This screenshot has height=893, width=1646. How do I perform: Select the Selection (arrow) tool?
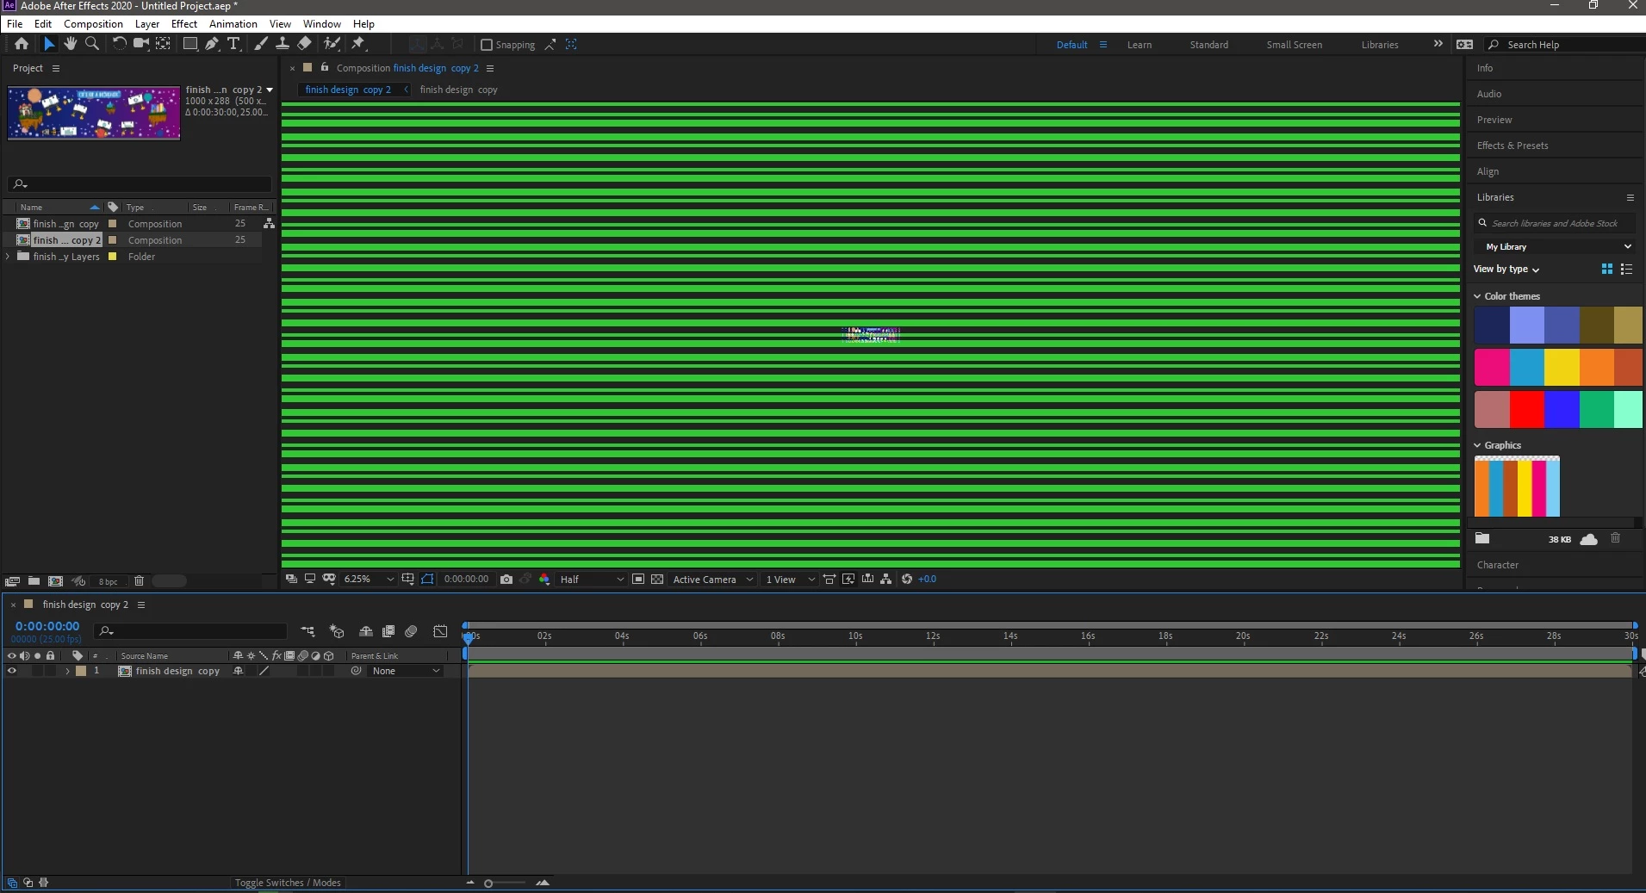click(48, 44)
